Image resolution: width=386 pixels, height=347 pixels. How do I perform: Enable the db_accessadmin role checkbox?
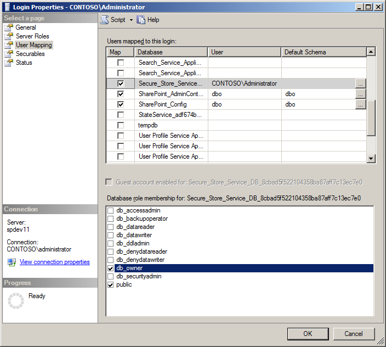pos(111,210)
